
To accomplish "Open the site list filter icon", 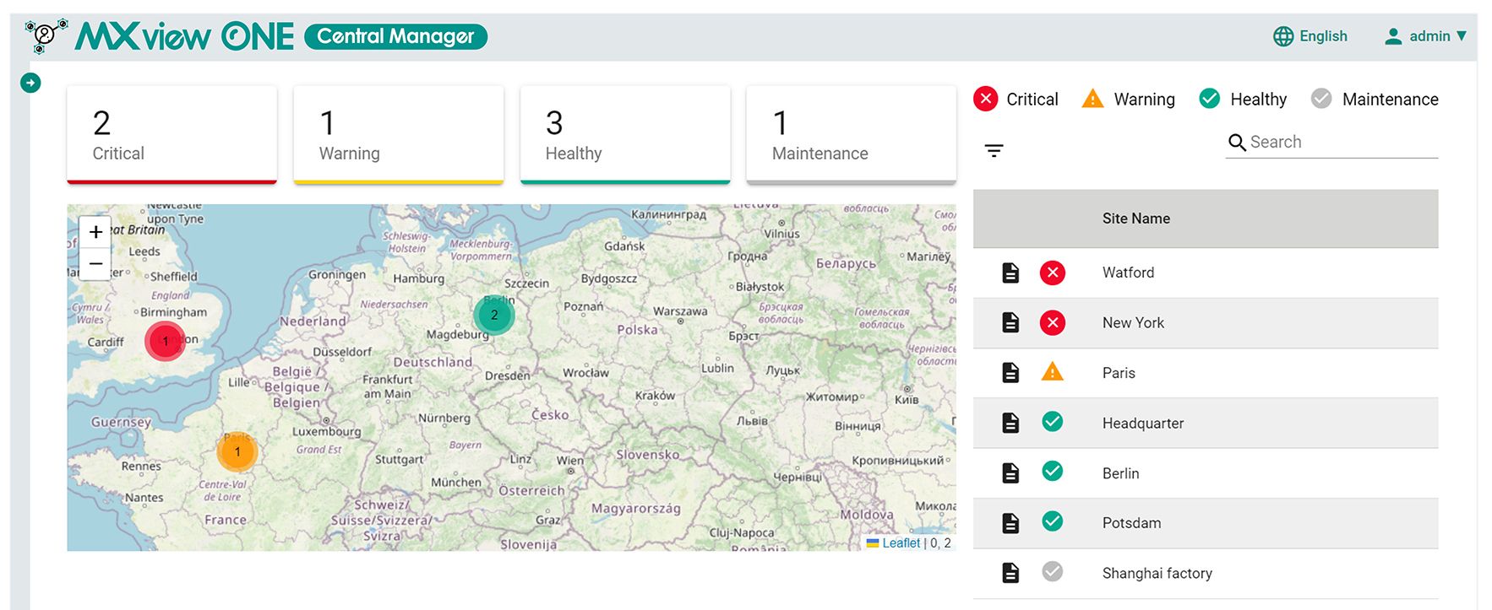I will [x=994, y=150].
